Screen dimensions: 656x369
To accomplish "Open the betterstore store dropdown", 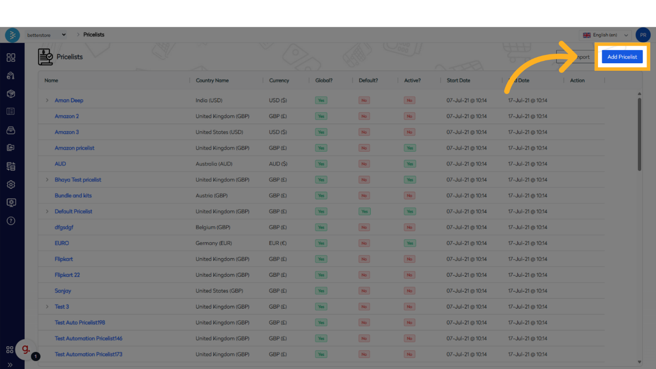I will click(x=47, y=35).
